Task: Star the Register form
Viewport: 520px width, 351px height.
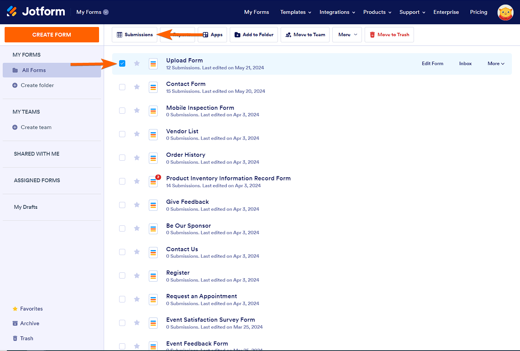Action: [x=137, y=275]
